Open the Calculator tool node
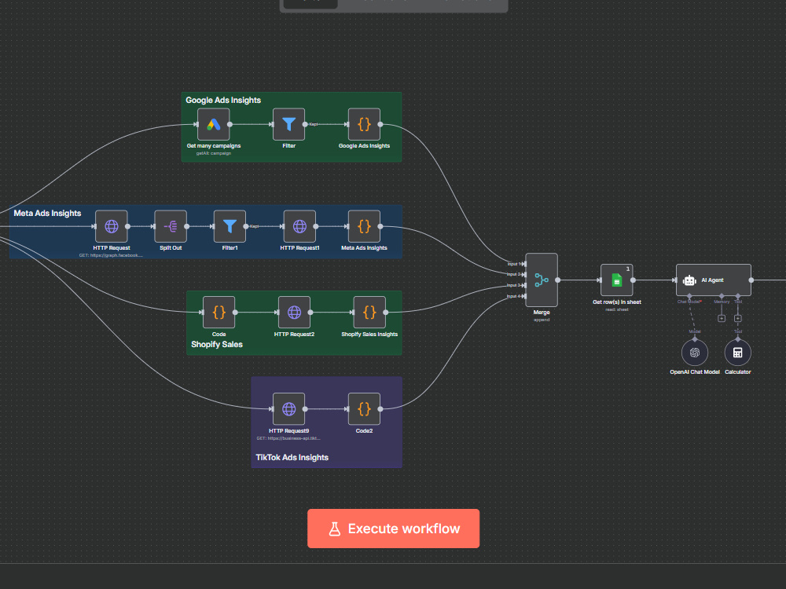The height and width of the screenshot is (589, 786). tap(738, 353)
